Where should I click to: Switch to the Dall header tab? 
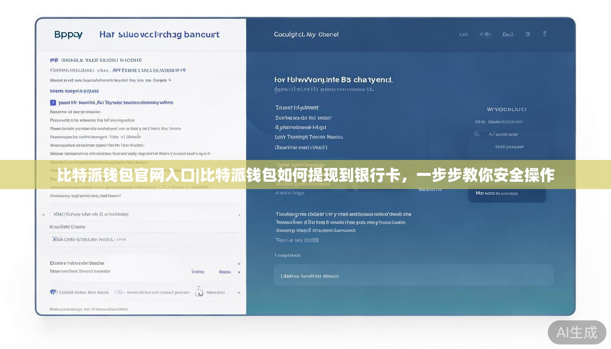click(508, 34)
